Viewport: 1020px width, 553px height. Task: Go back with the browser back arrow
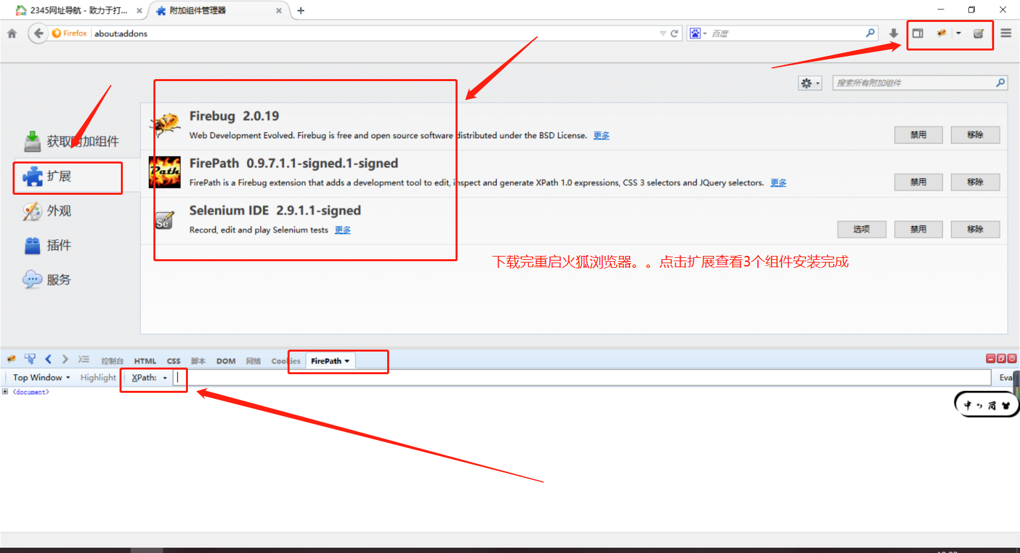(x=38, y=33)
